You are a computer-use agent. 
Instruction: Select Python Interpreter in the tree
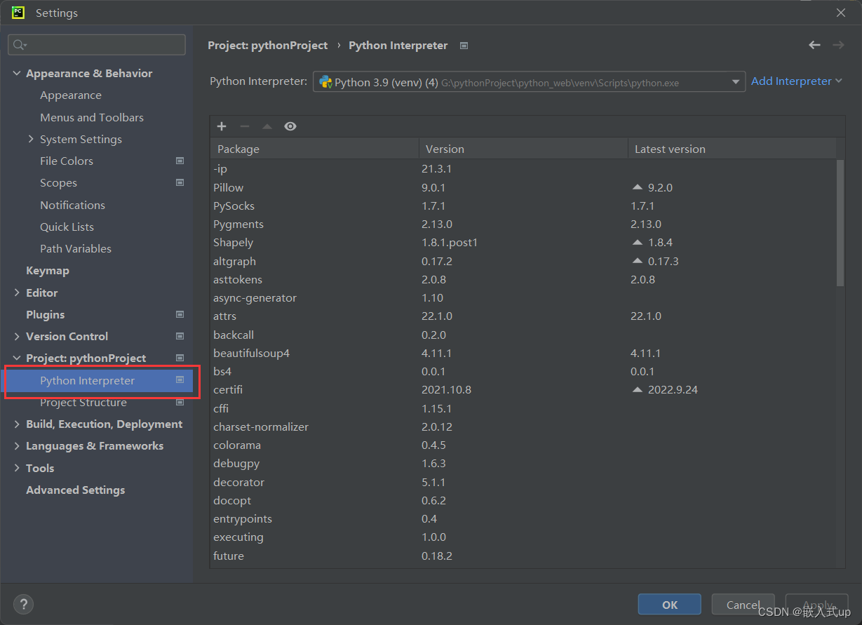pos(97,380)
